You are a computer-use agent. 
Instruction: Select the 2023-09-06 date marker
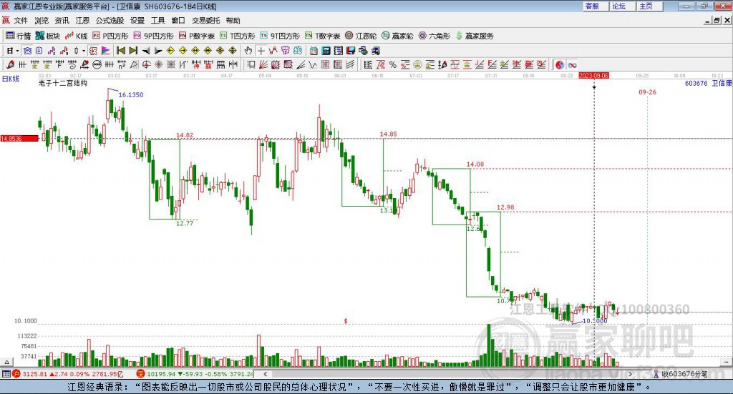(x=593, y=75)
